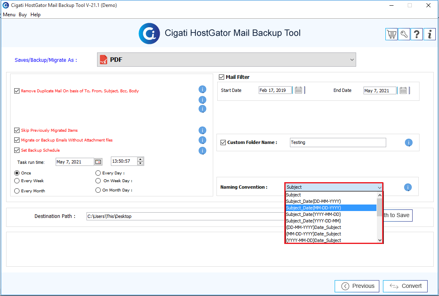
Task: Click info icon beside Skip Previously Migrated Items
Action: tap(202, 131)
